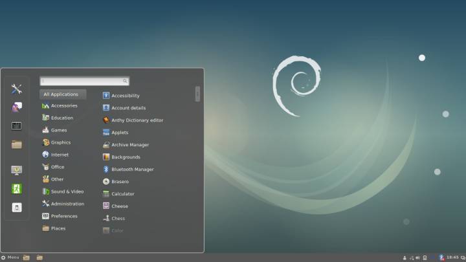Select the All Applications category

(x=63, y=94)
